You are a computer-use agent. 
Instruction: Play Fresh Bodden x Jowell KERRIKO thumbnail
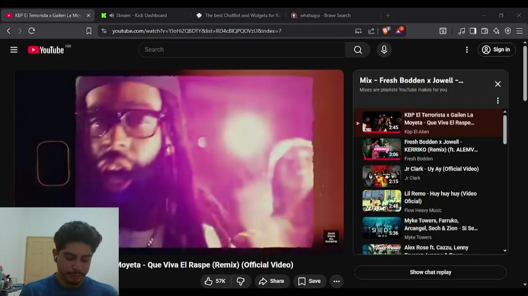(x=382, y=149)
